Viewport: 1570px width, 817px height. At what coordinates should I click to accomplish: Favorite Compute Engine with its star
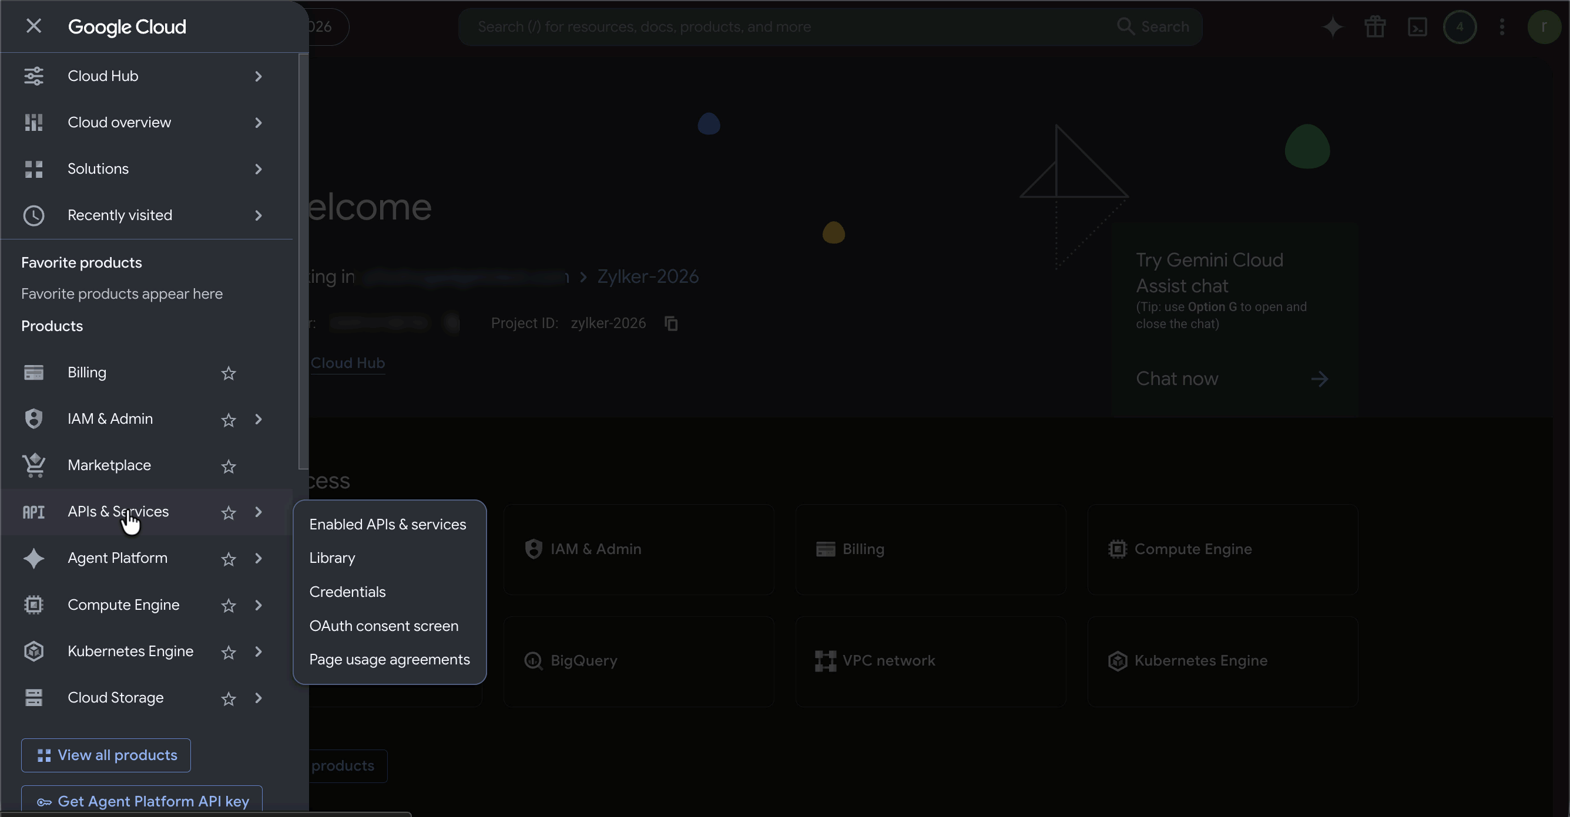tap(229, 606)
